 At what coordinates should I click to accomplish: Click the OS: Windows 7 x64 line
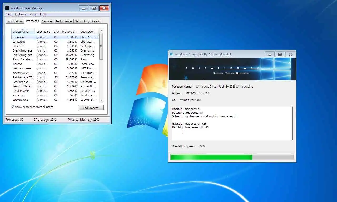[186, 100]
